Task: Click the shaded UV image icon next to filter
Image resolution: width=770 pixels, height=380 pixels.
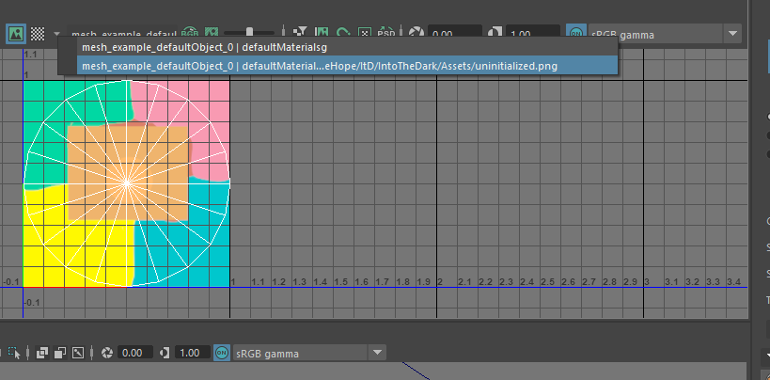Action: (x=322, y=33)
